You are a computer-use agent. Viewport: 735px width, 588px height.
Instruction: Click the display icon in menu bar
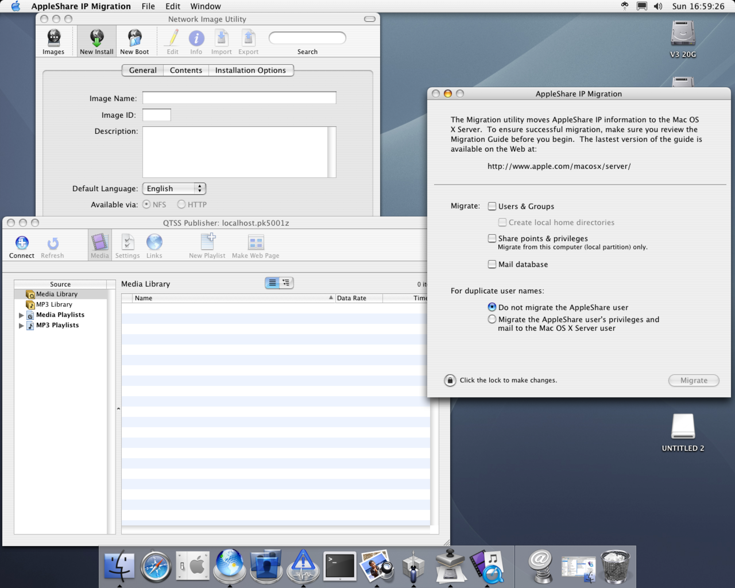click(x=642, y=6)
